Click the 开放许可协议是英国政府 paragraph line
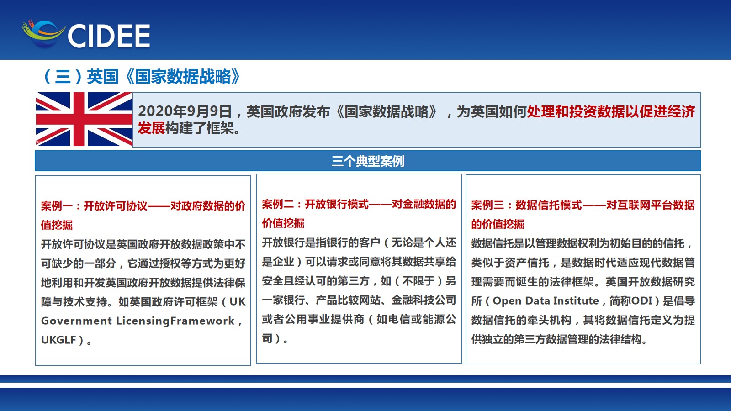This screenshot has width=731, height=411. click(143, 244)
